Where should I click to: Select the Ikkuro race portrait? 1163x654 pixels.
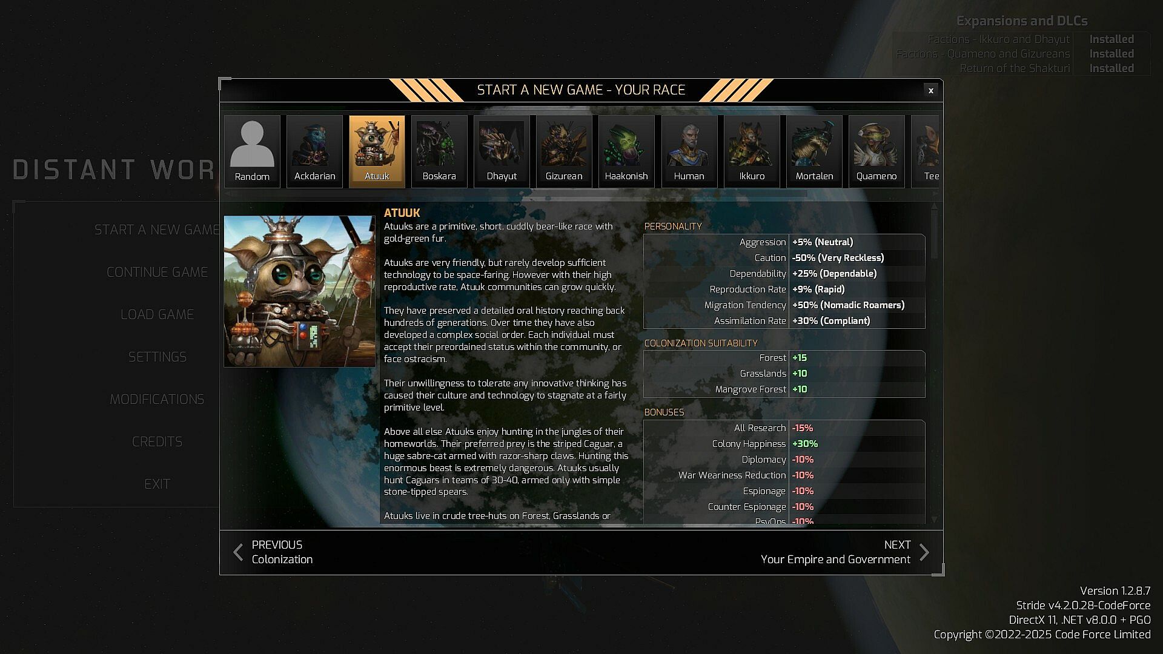[x=752, y=151]
